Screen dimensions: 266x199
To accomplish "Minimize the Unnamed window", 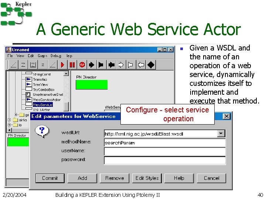I will 160,50.
